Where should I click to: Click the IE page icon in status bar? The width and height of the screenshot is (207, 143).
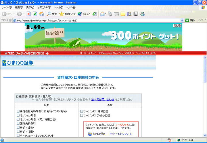point(2,140)
